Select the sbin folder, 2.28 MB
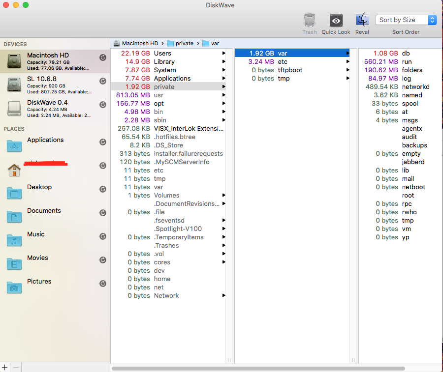Screen dimensions: 443x372 coord(168,120)
